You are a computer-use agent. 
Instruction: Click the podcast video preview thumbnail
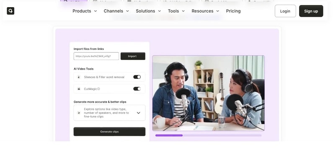coord(208,93)
